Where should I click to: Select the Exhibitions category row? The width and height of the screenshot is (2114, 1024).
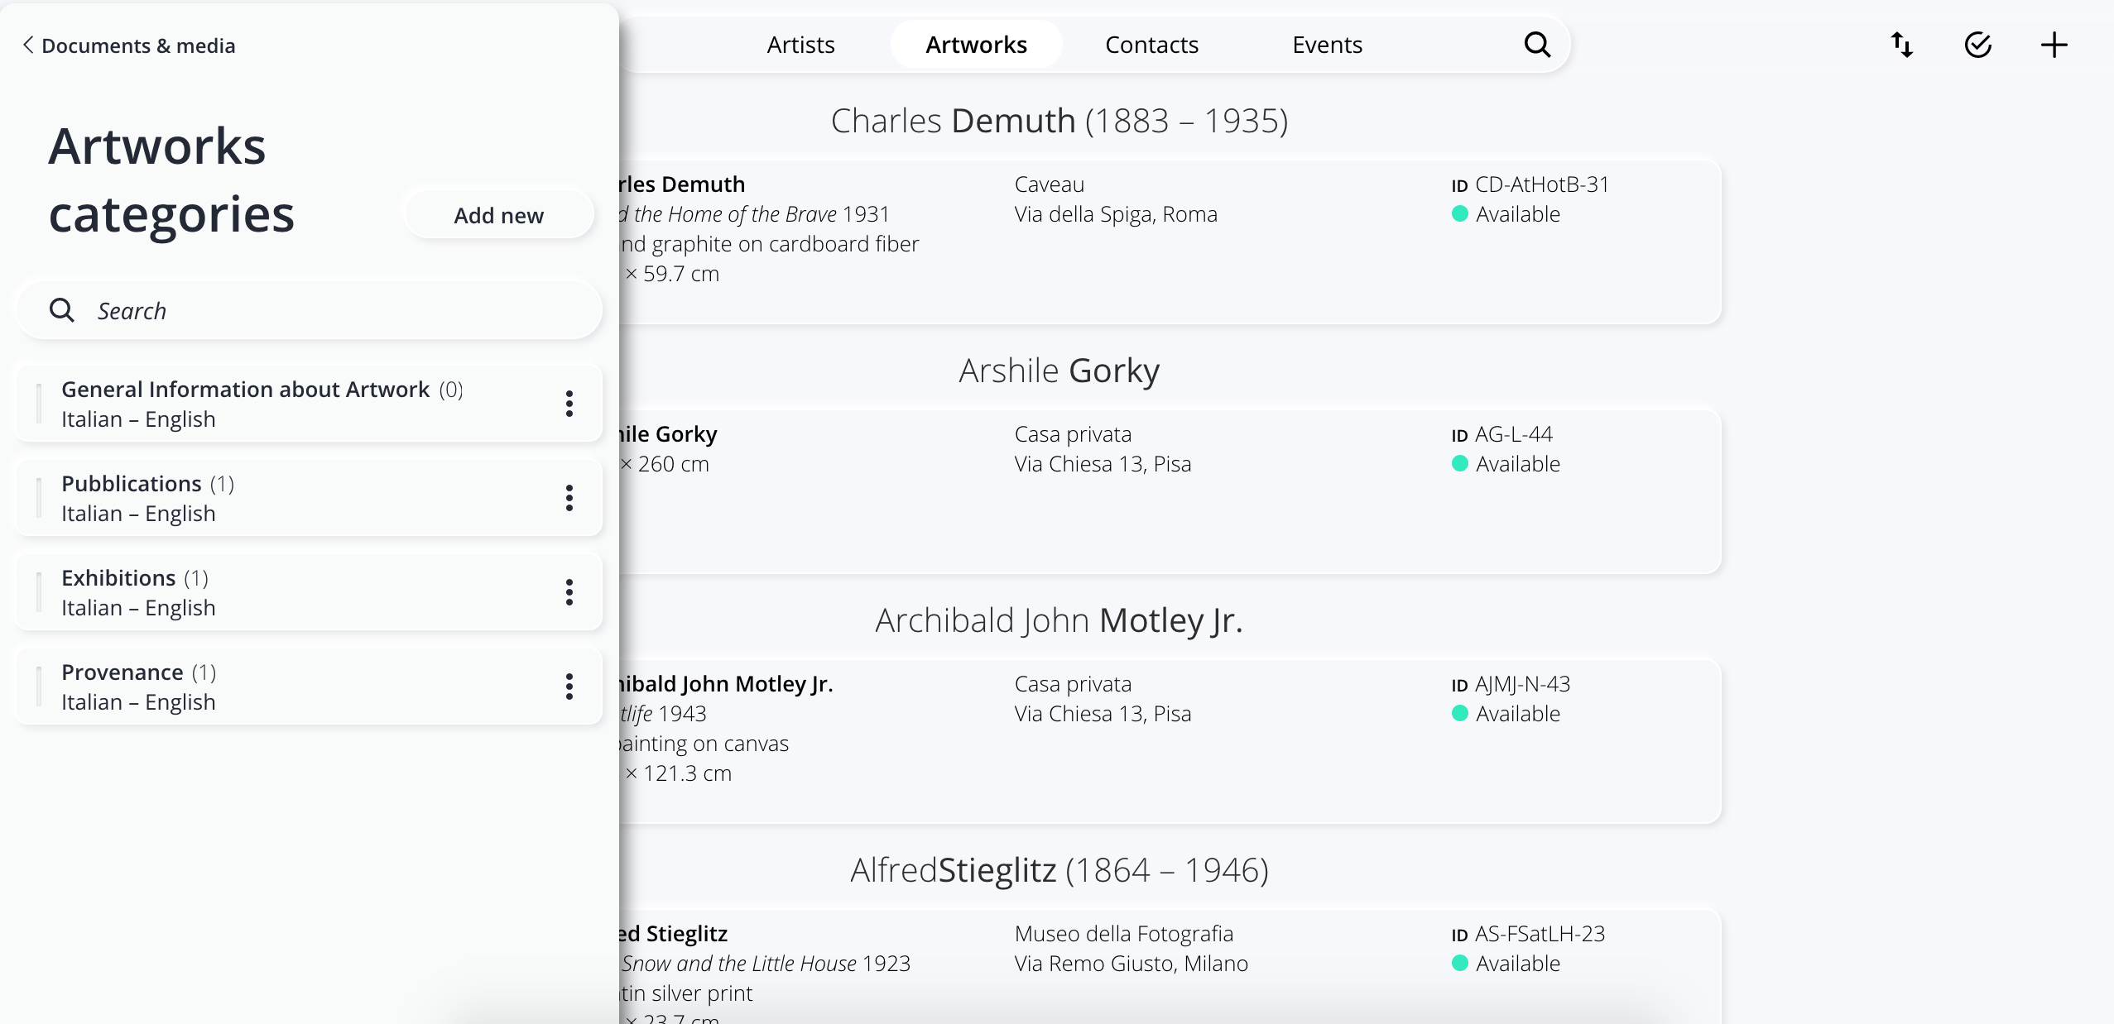coord(309,592)
